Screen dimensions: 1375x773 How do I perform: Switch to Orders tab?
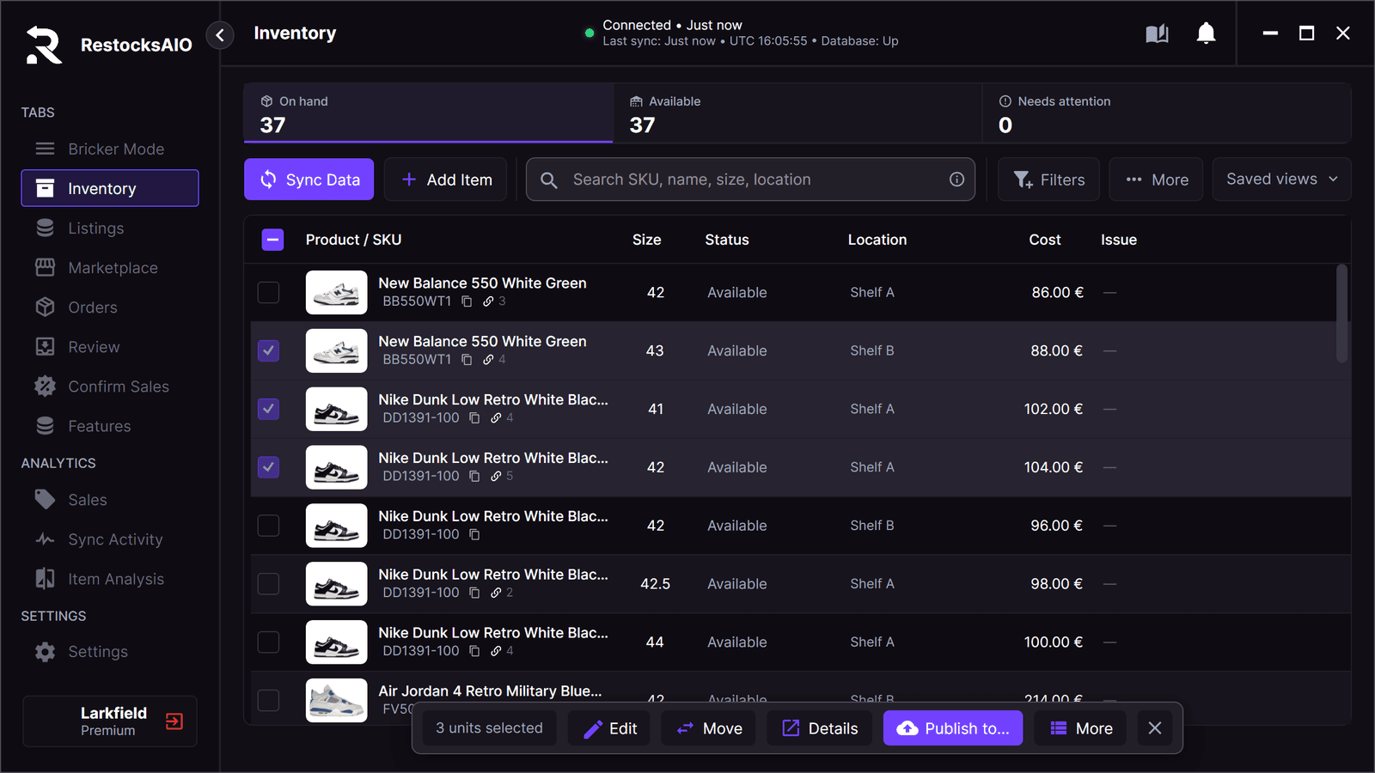click(110, 307)
